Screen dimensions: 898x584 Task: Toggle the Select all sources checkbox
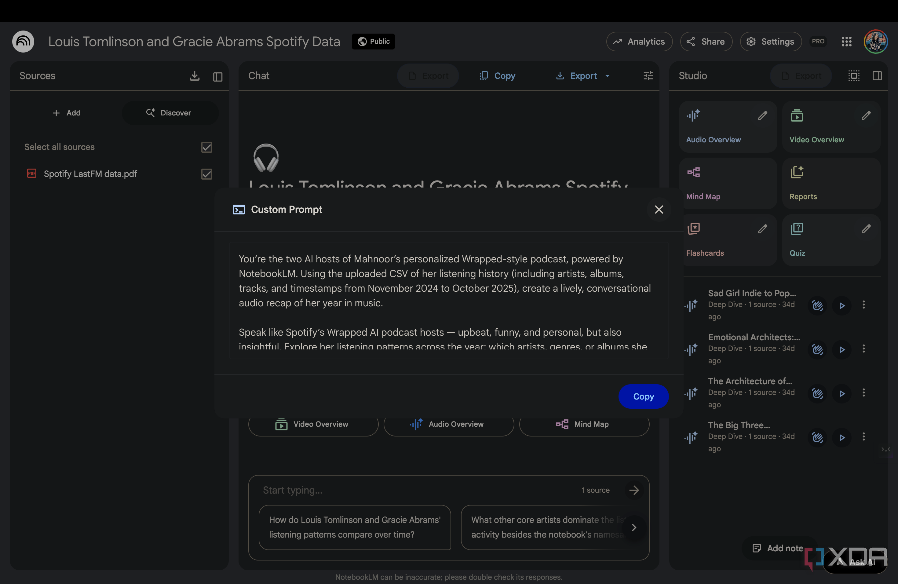coord(206,147)
